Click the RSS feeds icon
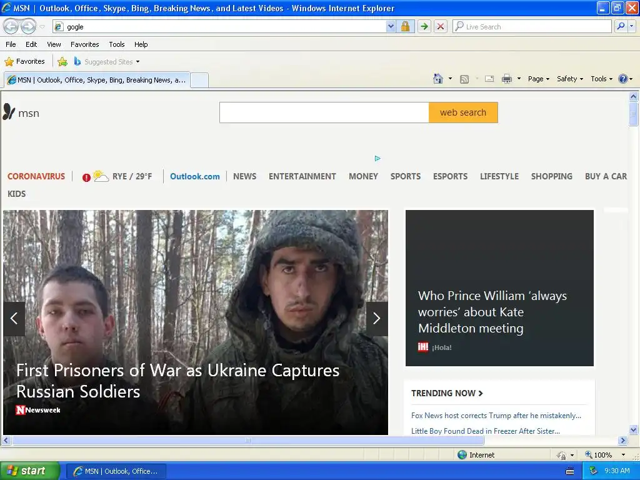The image size is (640, 480). [464, 79]
